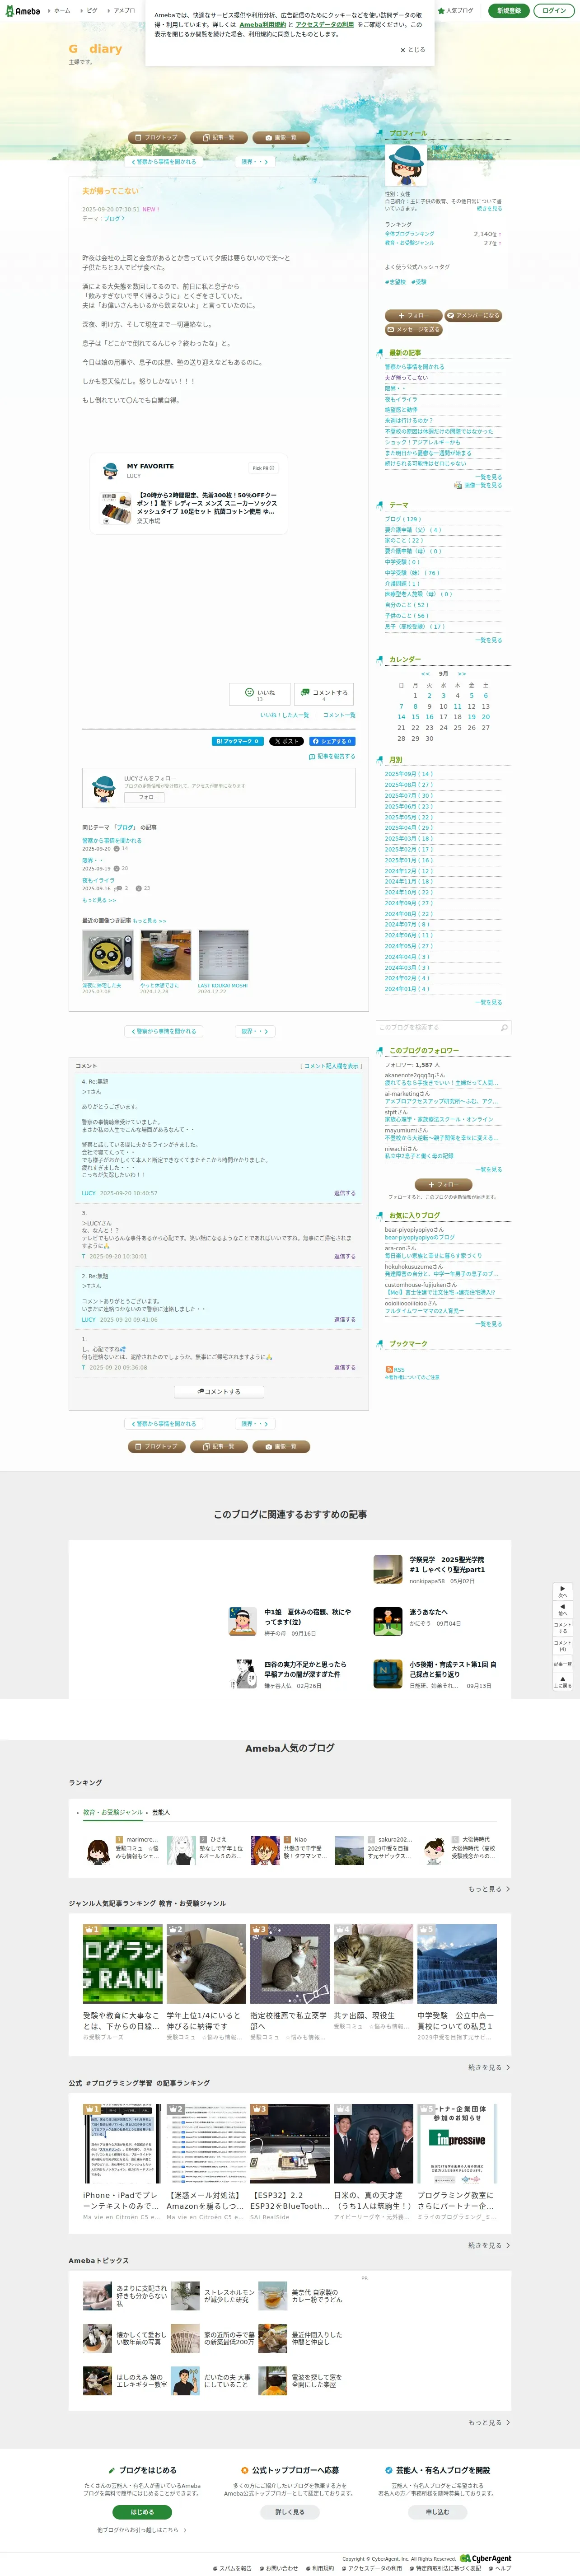The width and height of the screenshot is (580, 2576).
Task: Open the CyberAgent logo in footer
Action: click(x=485, y=2559)
